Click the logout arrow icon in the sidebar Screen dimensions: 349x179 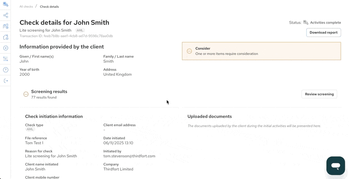[6, 81]
